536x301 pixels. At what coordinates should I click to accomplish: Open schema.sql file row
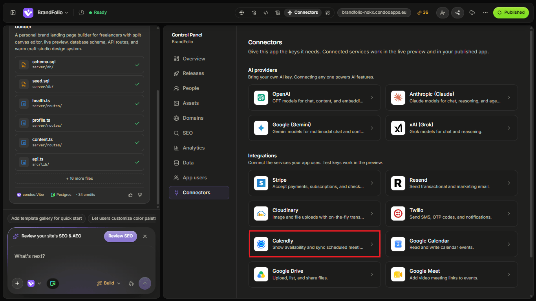pyautogui.click(x=79, y=65)
